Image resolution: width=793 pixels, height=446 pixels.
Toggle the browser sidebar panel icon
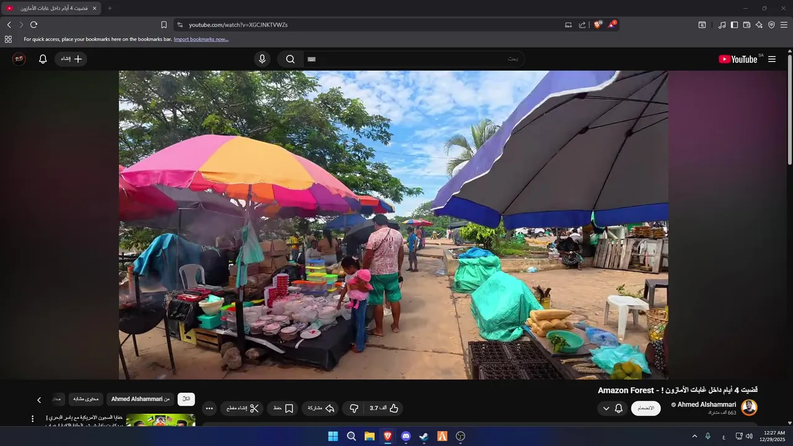tap(734, 25)
